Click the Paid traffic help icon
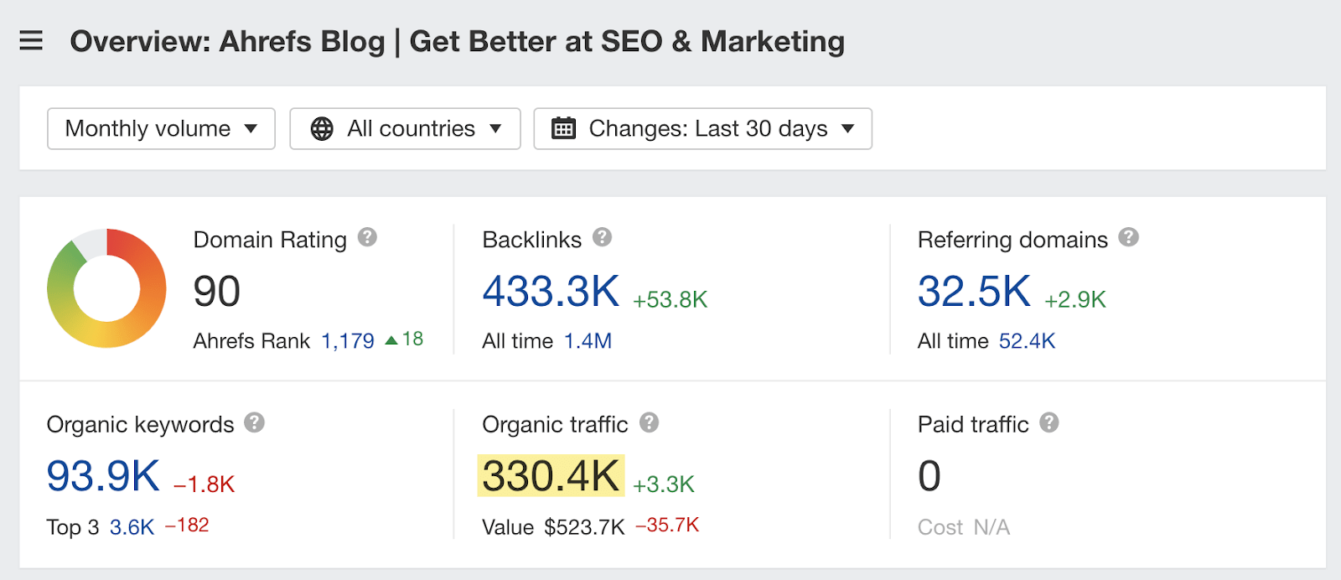This screenshot has height=580, width=1341. click(x=1050, y=422)
